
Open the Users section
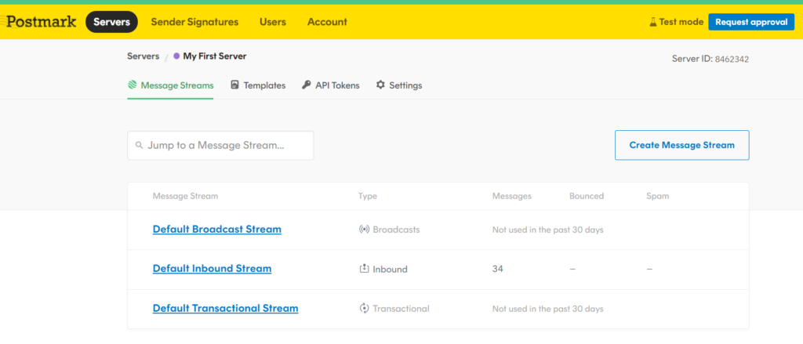pyautogui.click(x=273, y=22)
